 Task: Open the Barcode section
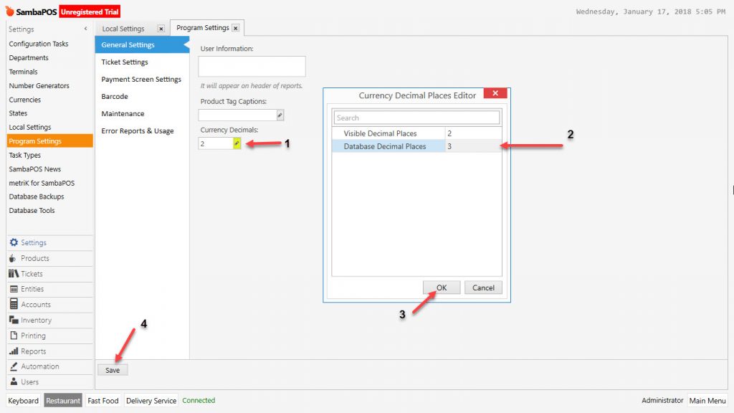(x=142, y=97)
